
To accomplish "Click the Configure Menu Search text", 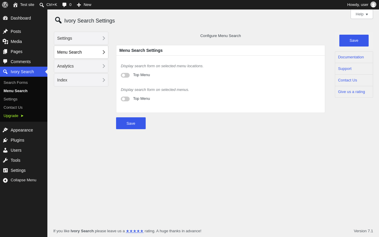I will (x=221, y=36).
